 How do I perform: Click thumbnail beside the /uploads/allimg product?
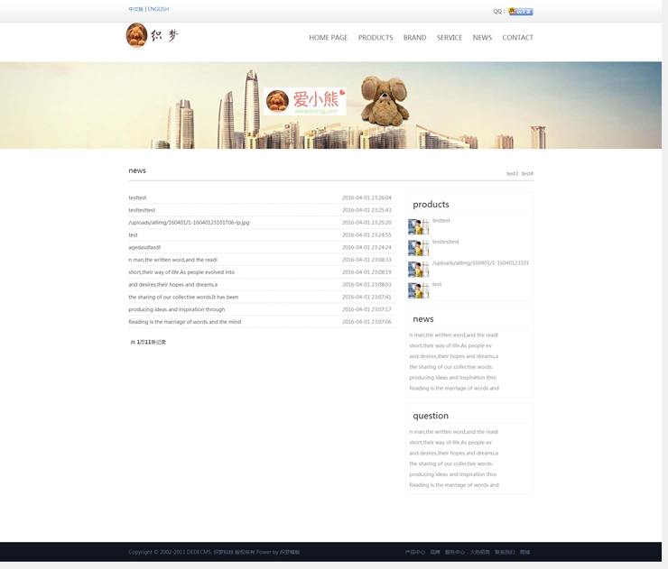(418, 269)
